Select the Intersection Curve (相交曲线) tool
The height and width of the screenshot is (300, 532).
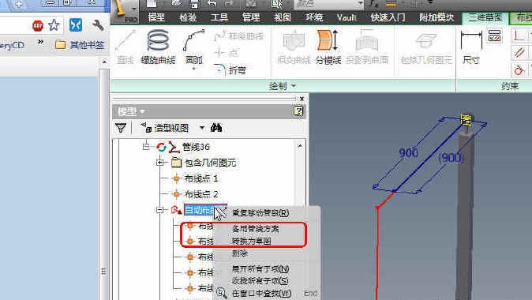[x=294, y=47]
